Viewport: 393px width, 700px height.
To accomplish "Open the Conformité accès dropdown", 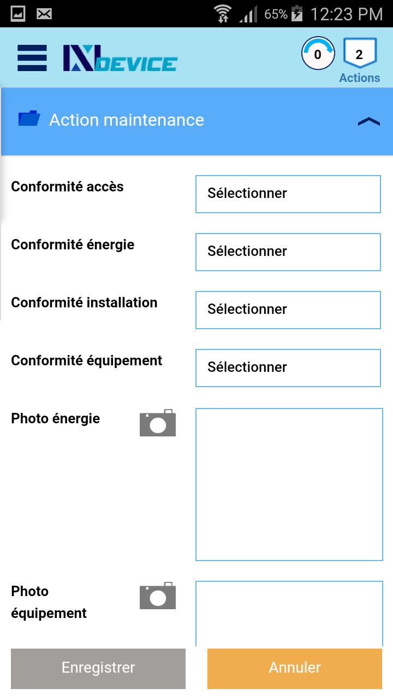I will tap(288, 194).
